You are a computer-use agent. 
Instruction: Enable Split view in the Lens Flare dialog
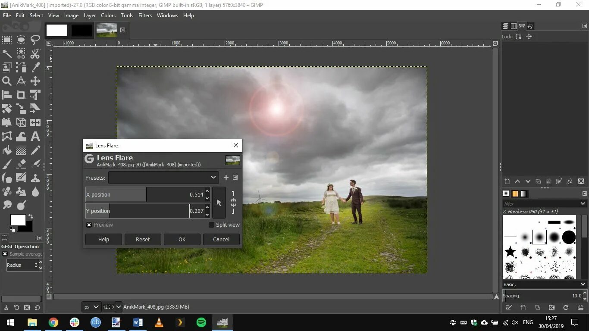(211, 225)
